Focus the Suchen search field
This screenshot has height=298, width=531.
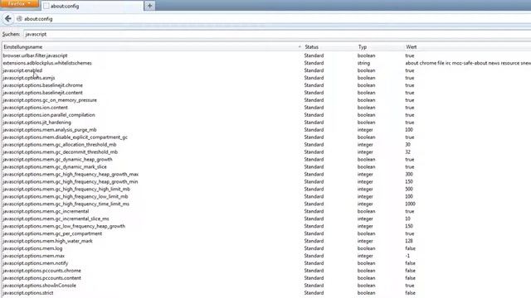(x=277, y=34)
